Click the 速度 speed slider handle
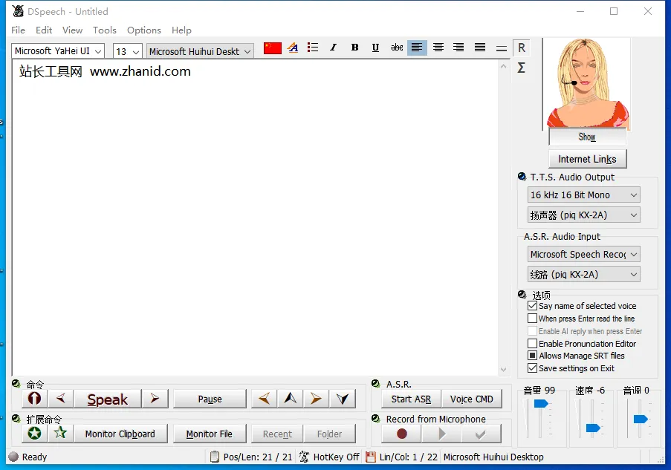Screen dimensions: 671x470 click(x=593, y=428)
